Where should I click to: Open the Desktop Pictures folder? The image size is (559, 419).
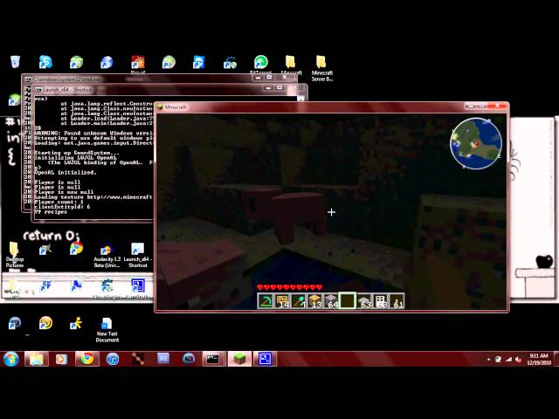pyautogui.click(x=14, y=255)
